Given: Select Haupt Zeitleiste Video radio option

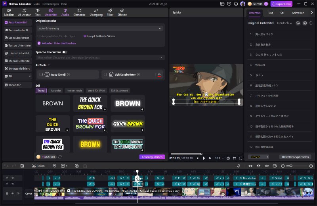Looking at the screenshot, I should point(99,36).
